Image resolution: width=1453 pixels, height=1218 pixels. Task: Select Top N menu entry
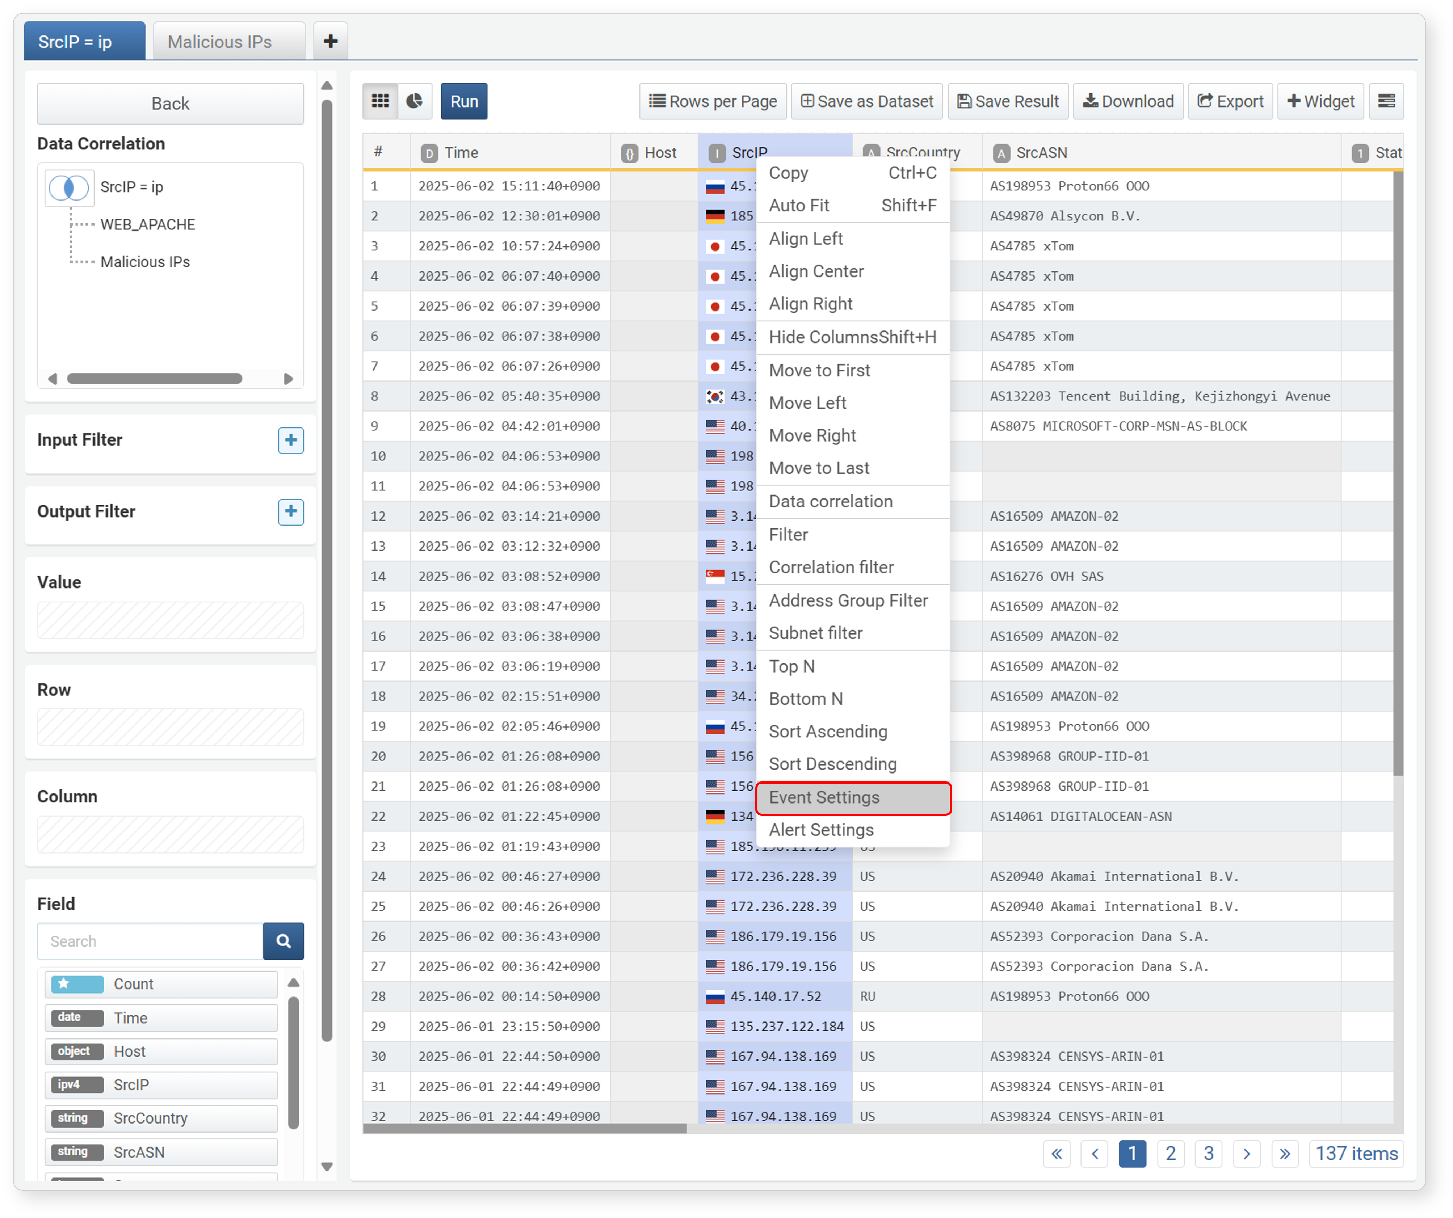(852, 666)
